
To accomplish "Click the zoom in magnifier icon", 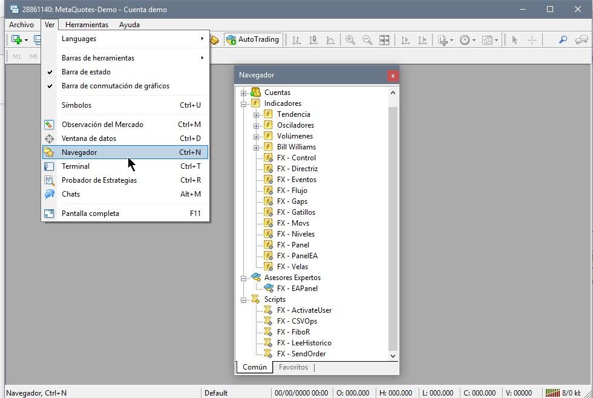I will point(350,40).
